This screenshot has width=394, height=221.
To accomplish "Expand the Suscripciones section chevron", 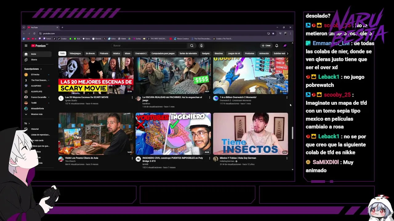I will tap(41, 69).
